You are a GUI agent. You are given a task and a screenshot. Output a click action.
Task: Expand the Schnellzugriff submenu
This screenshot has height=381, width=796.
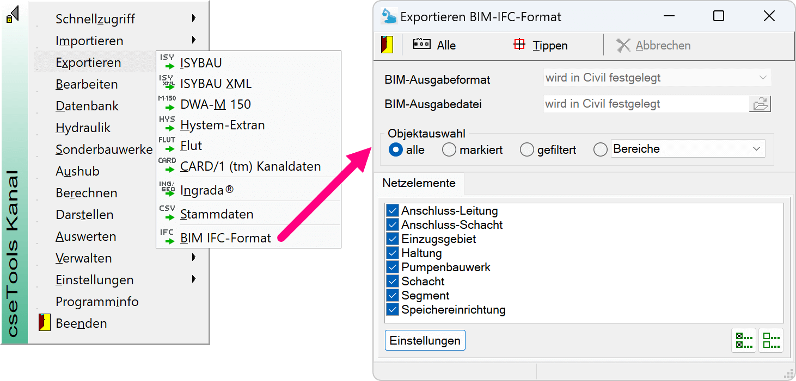coord(95,19)
